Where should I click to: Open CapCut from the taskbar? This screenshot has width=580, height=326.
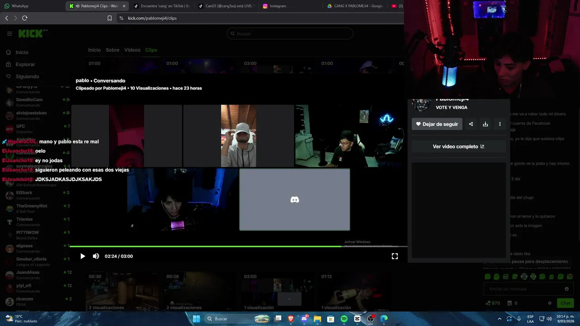[358, 319]
